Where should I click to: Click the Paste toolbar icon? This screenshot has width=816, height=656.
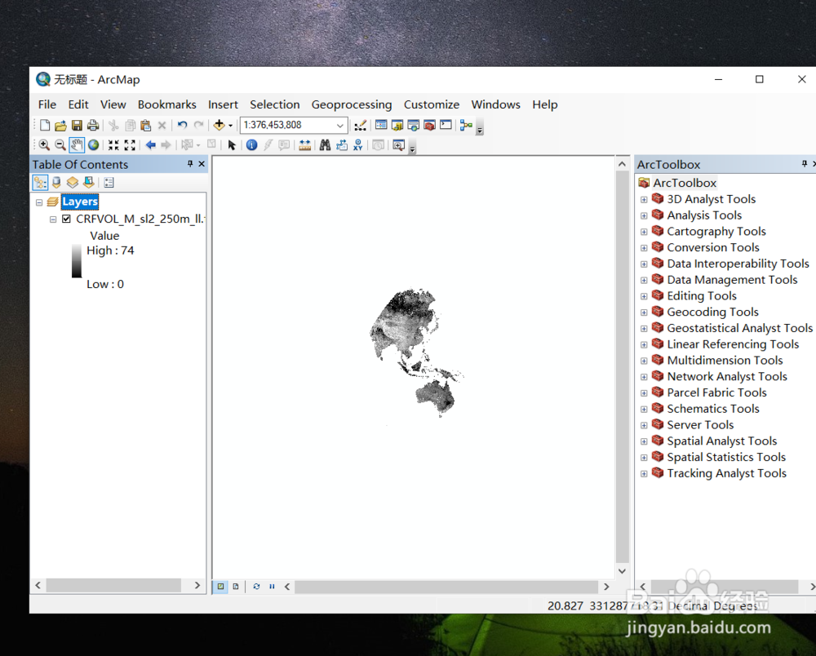click(x=146, y=126)
